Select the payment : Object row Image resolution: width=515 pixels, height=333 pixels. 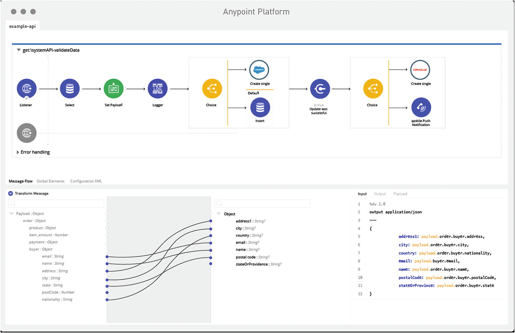pos(43,242)
